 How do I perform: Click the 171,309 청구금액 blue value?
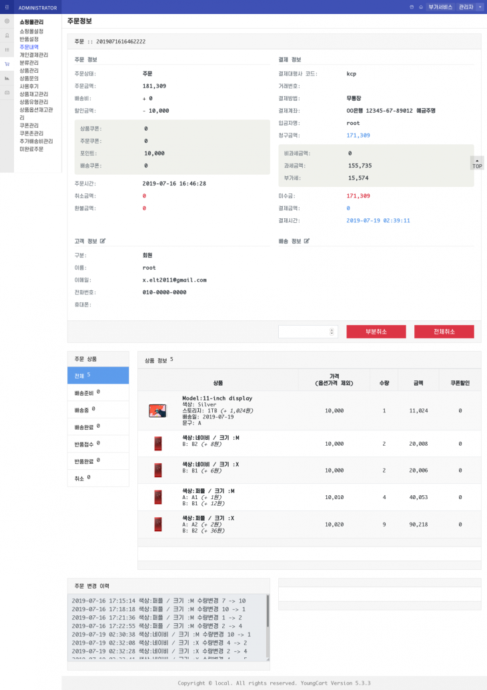(358, 135)
